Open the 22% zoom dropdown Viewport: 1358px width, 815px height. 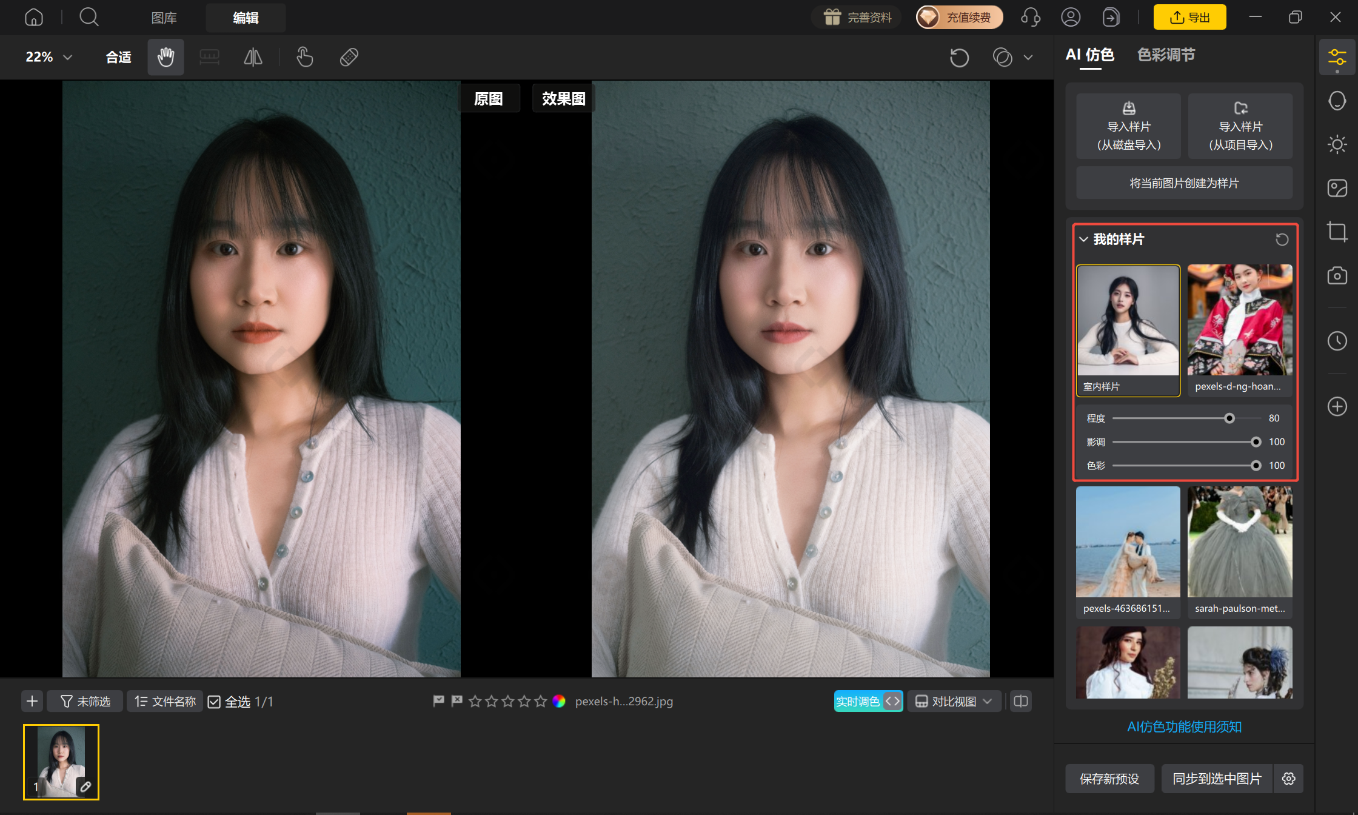48,57
